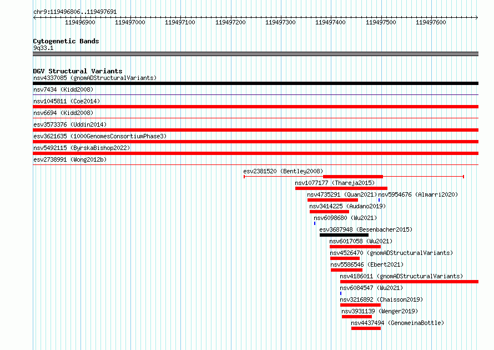Image resolution: width=494 pixels, height=350 pixels.
Task: Click esv2381520 (Bentley2008) label
Action: 283,171
